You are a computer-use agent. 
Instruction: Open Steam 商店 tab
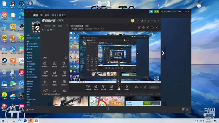[36, 15]
